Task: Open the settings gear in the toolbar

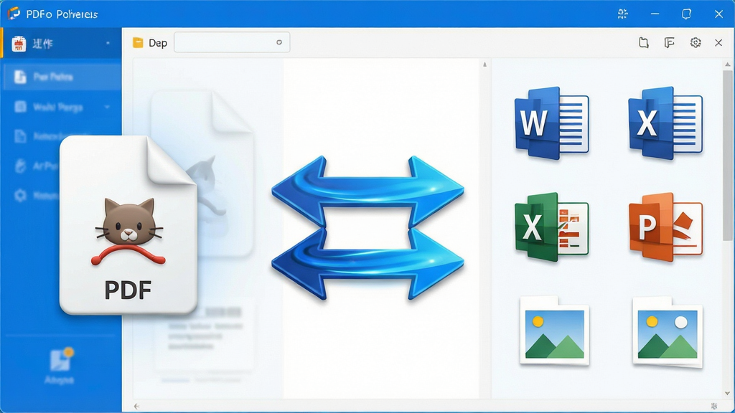Action: point(695,42)
